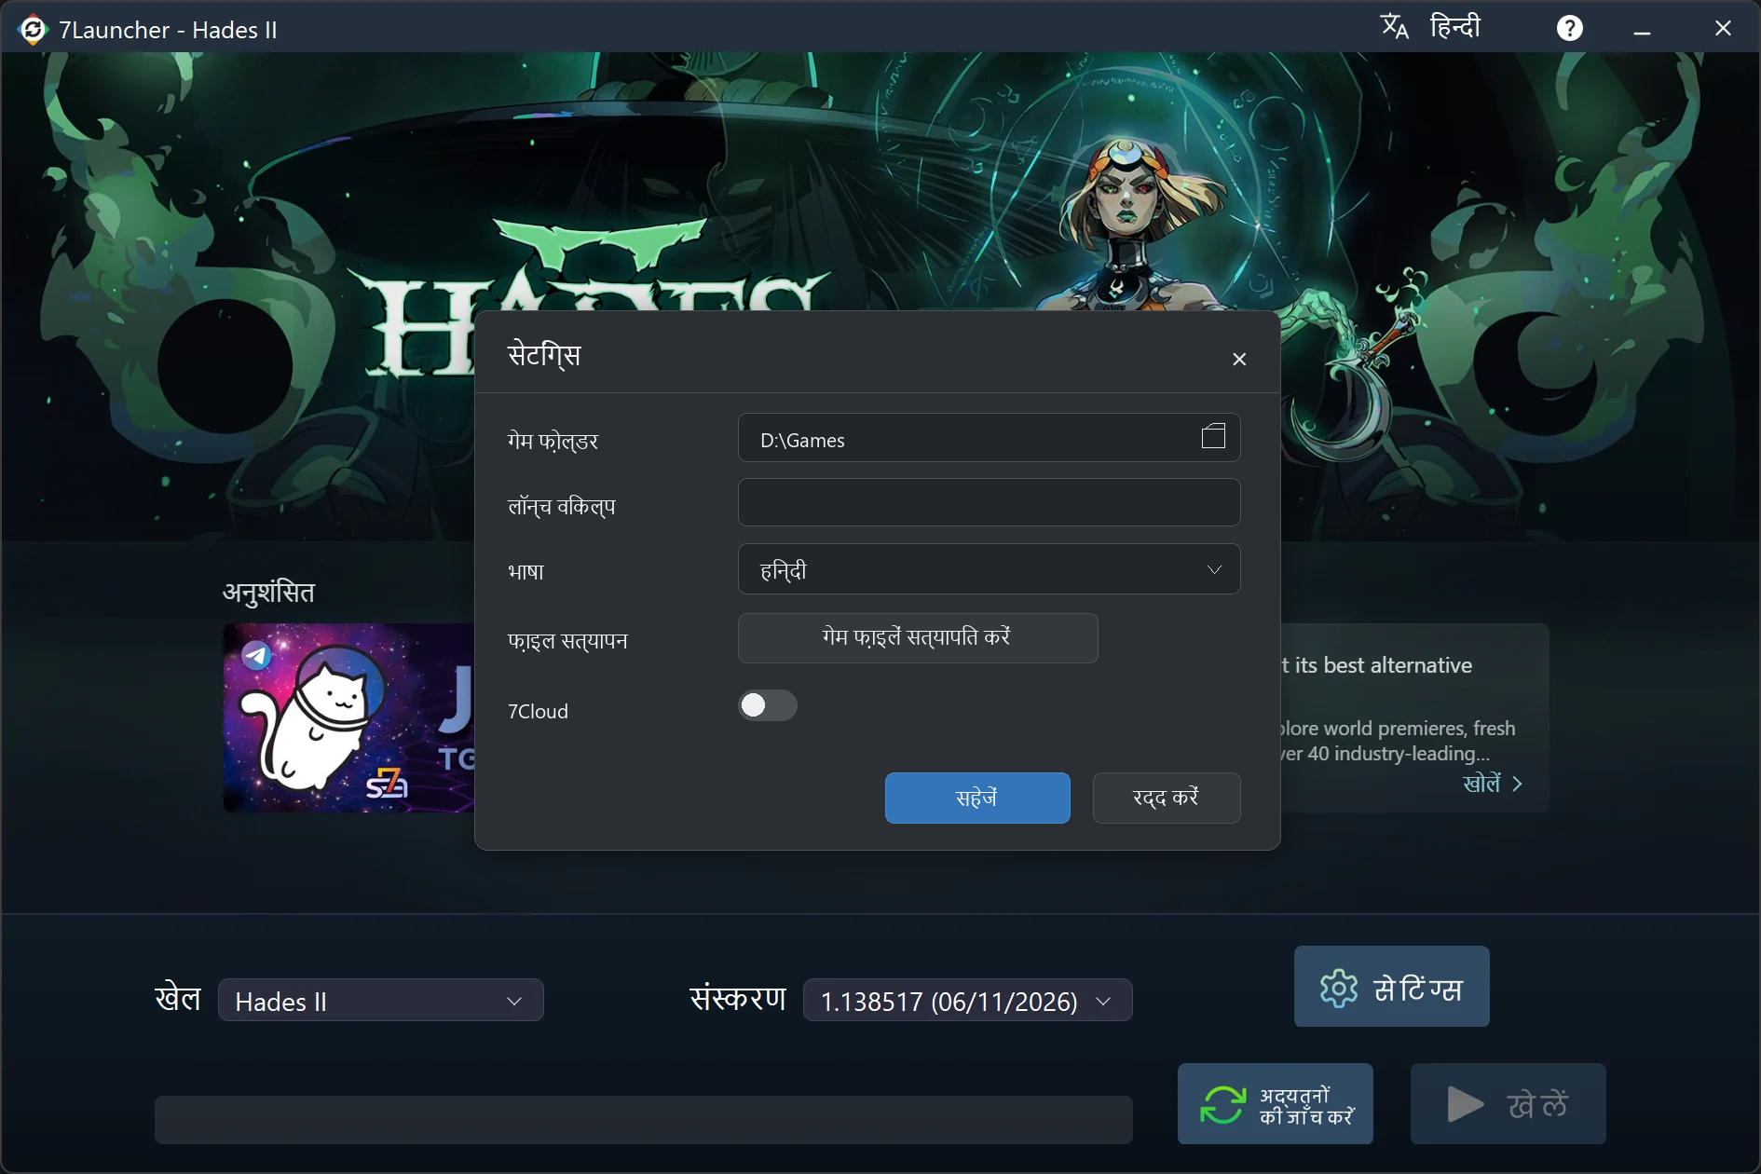
Task: Toggle the 7Cloud switch
Action: tap(768, 705)
